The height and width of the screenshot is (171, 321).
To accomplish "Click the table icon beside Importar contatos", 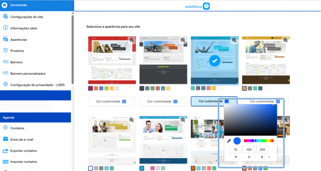I will coord(6,162).
